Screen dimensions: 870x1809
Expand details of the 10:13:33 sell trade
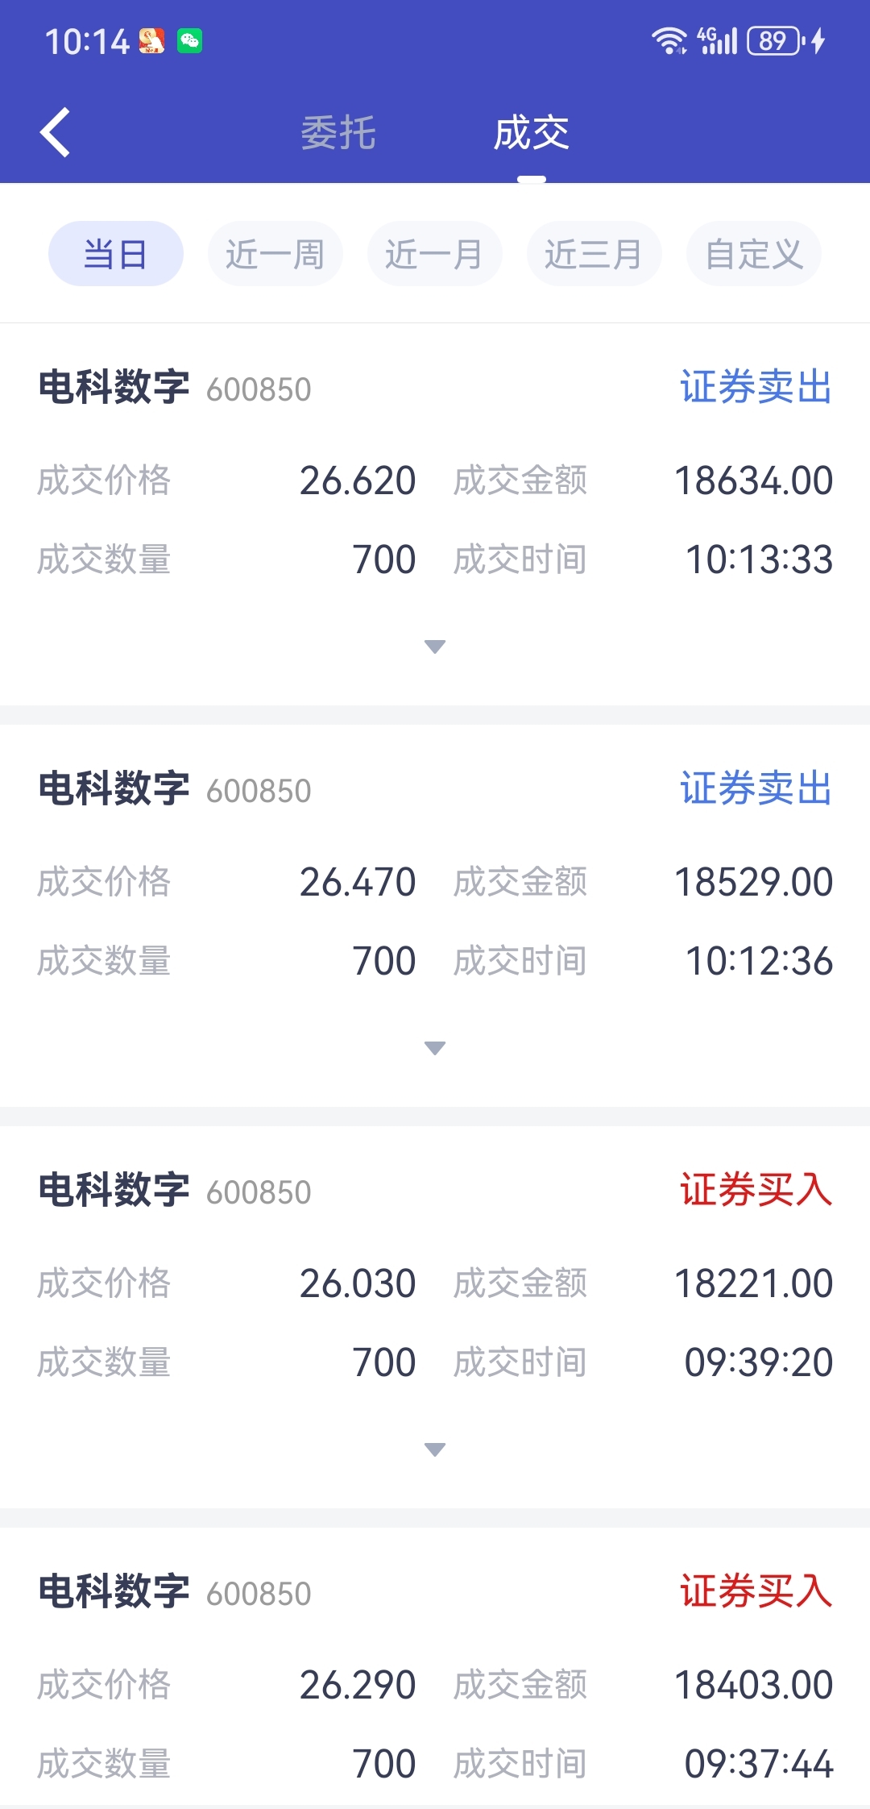(435, 647)
